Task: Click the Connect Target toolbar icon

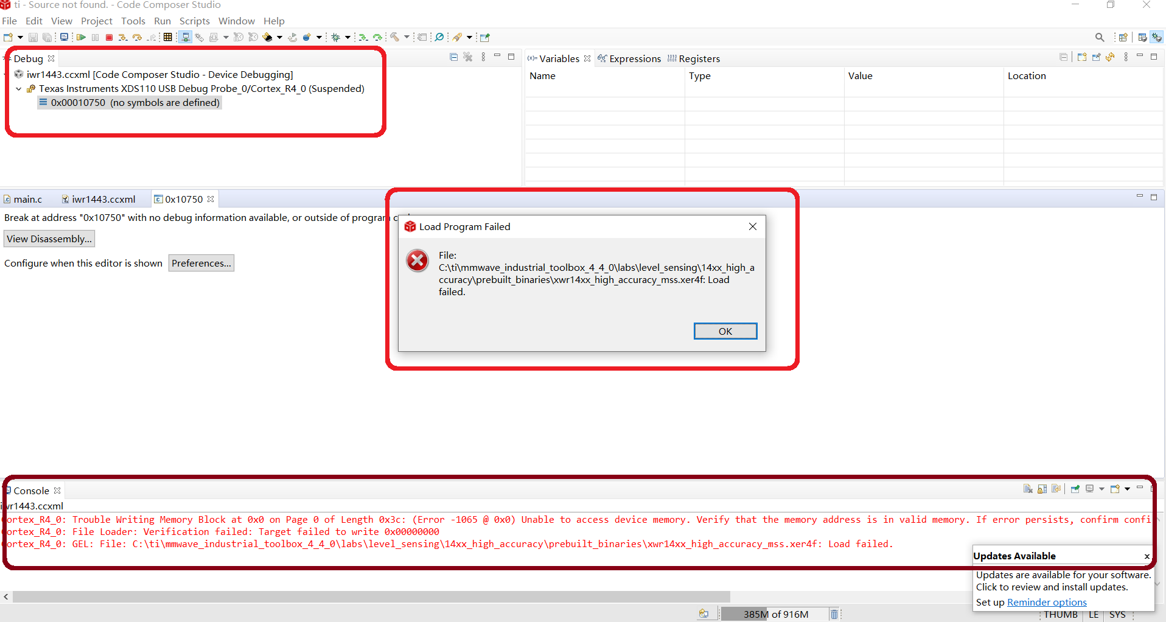Action: [186, 37]
